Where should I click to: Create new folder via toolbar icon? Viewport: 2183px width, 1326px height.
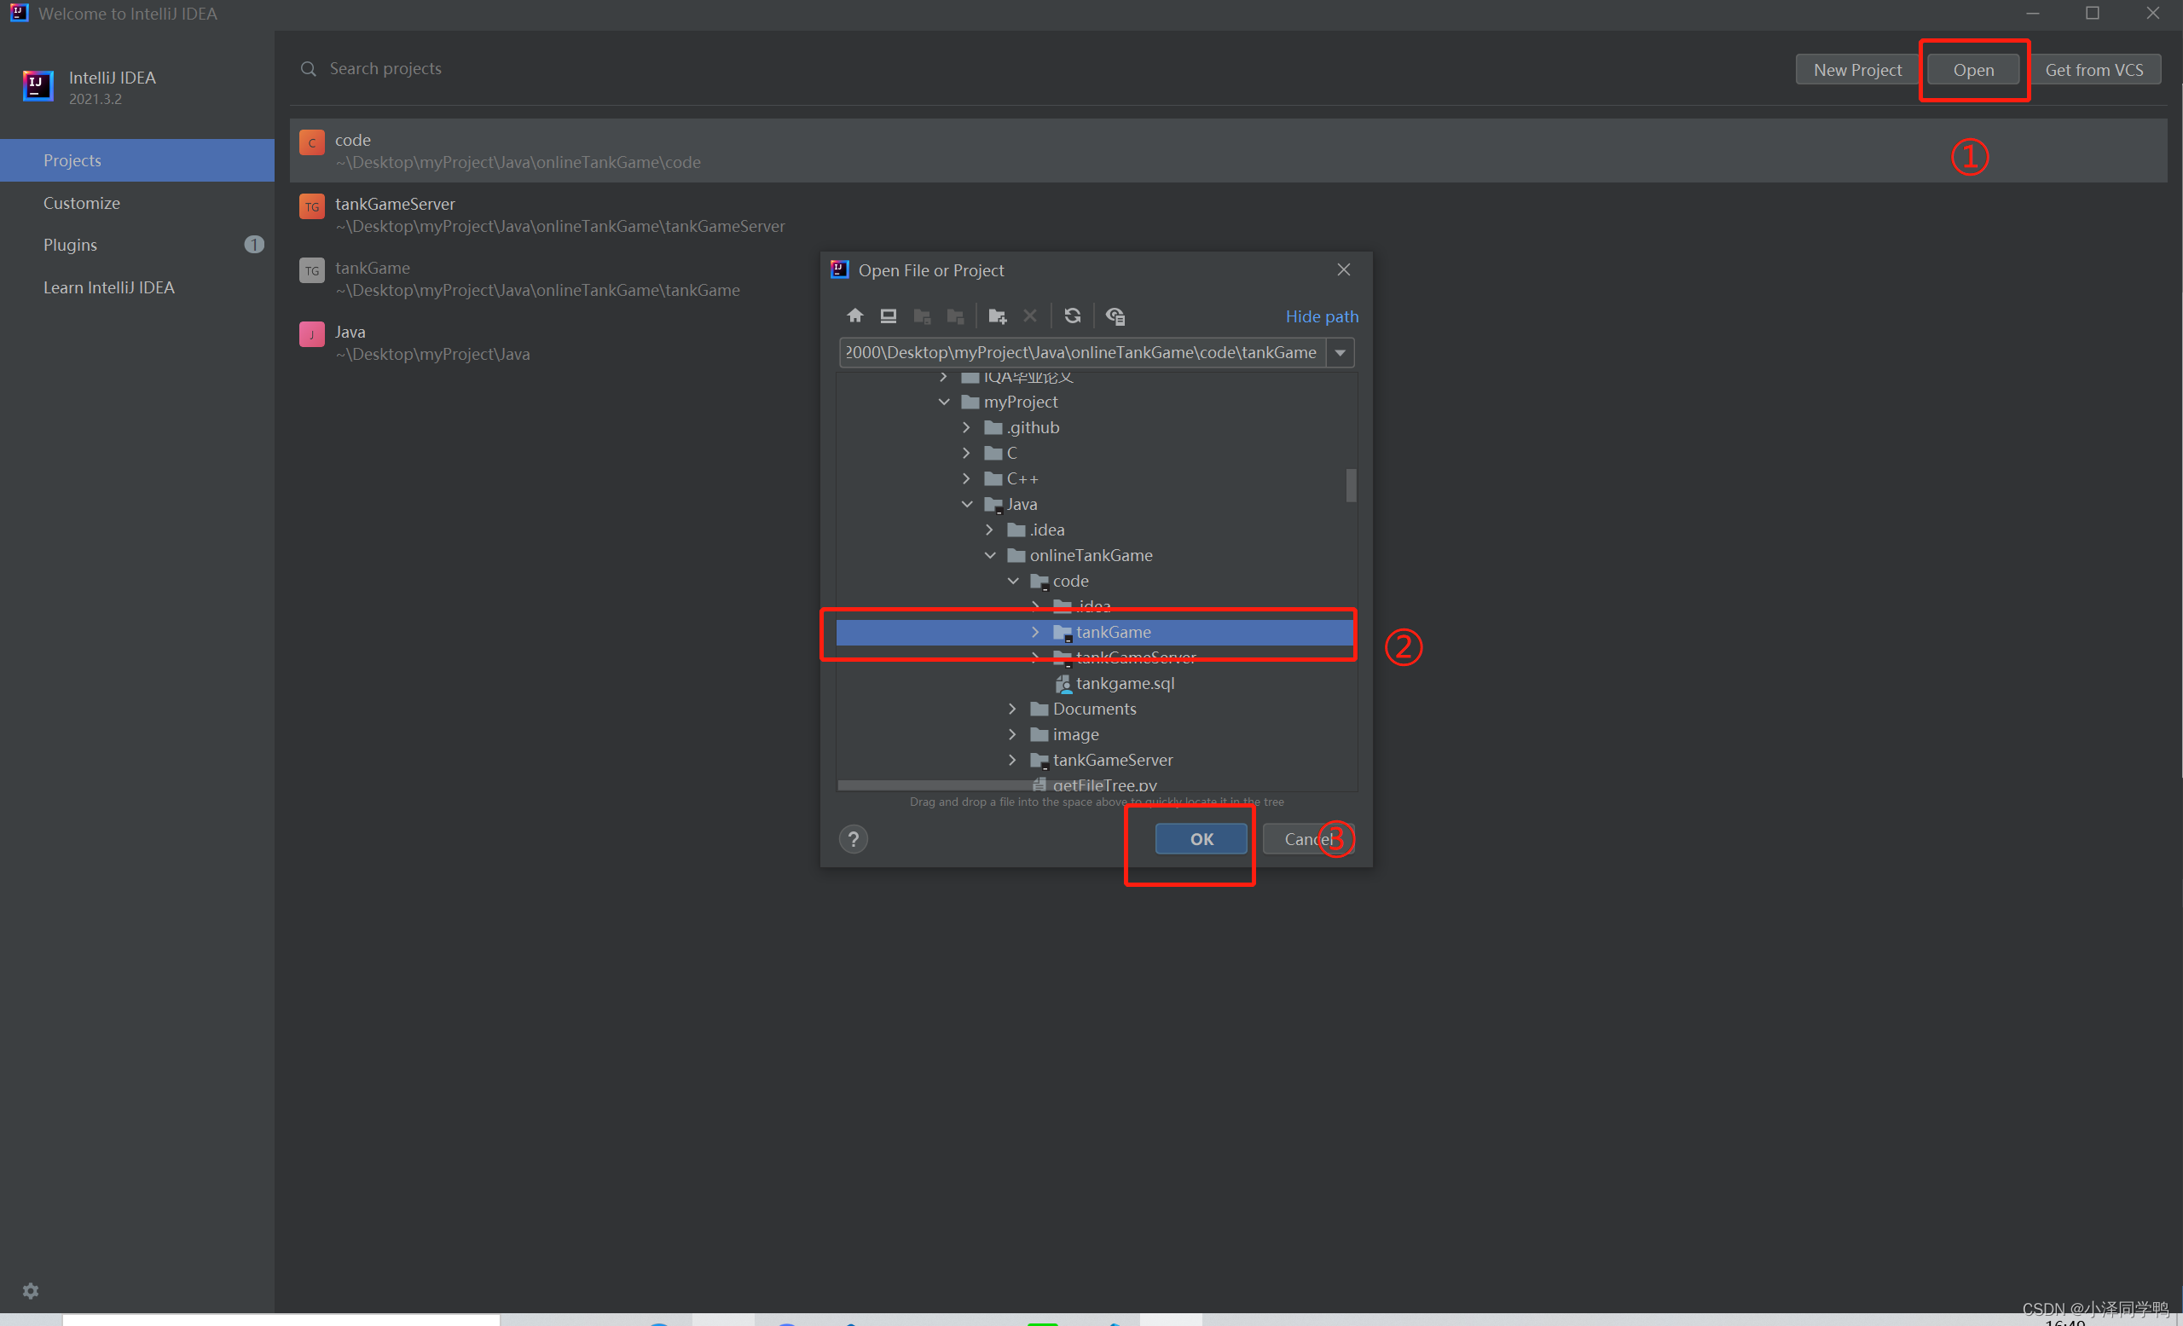[x=997, y=316]
